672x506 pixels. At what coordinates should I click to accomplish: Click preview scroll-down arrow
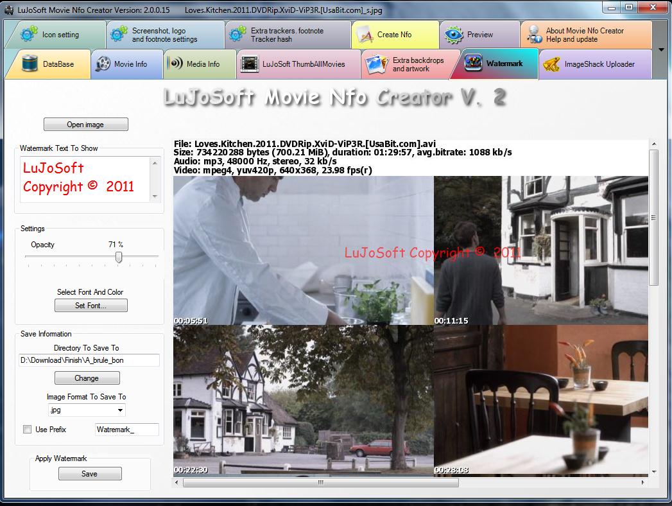point(653,471)
